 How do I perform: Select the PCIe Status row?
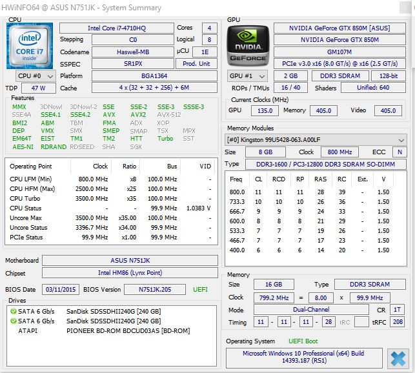(111, 237)
